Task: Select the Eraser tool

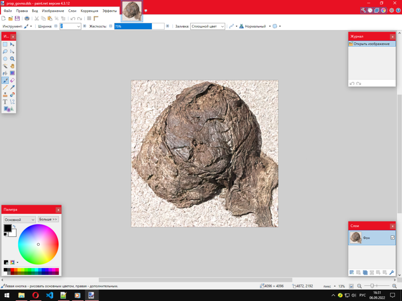Action: click(12, 80)
